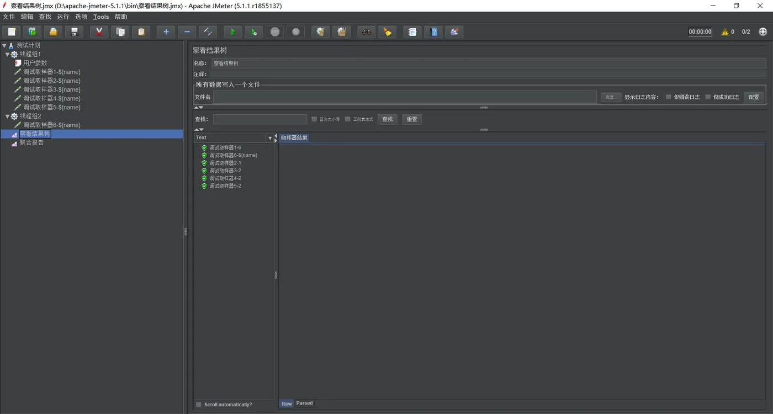Open the 选项 menu
Image resolution: width=773 pixels, height=414 pixels.
81,17
